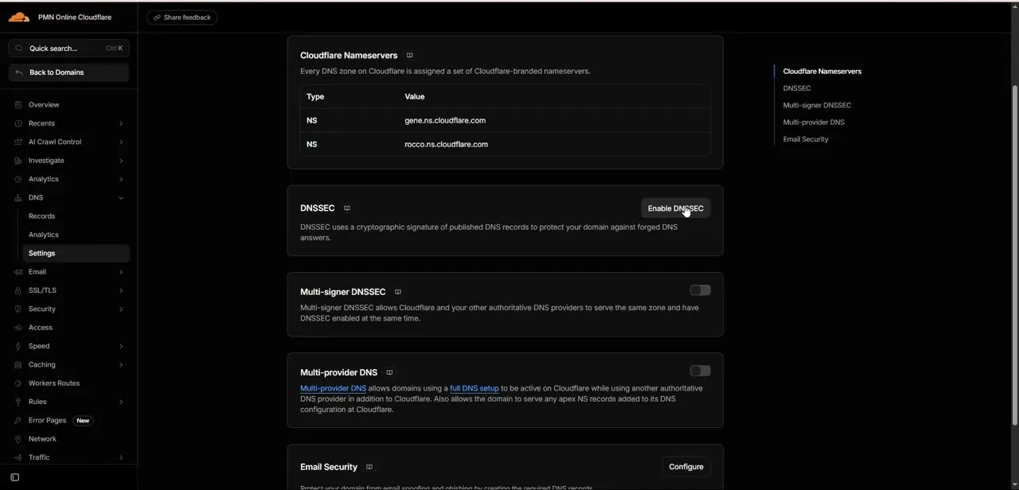Viewport: 1019px width, 490px height.
Task: Open docs icon next to Email Security
Action: pyautogui.click(x=369, y=467)
